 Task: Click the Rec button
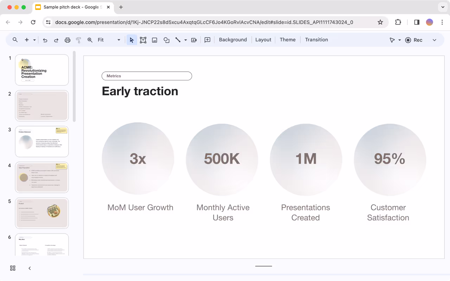[x=414, y=40]
